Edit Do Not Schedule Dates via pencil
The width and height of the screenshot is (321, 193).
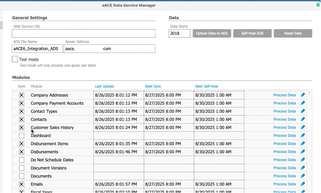pos(303,160)
